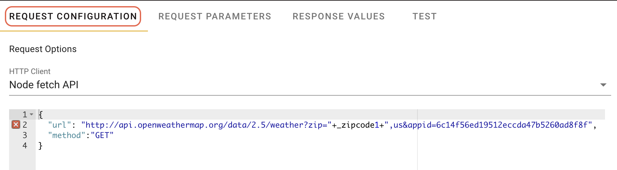Go to the Test tab
Viewport: 617px width, 170px height.
tap(424, 16)
